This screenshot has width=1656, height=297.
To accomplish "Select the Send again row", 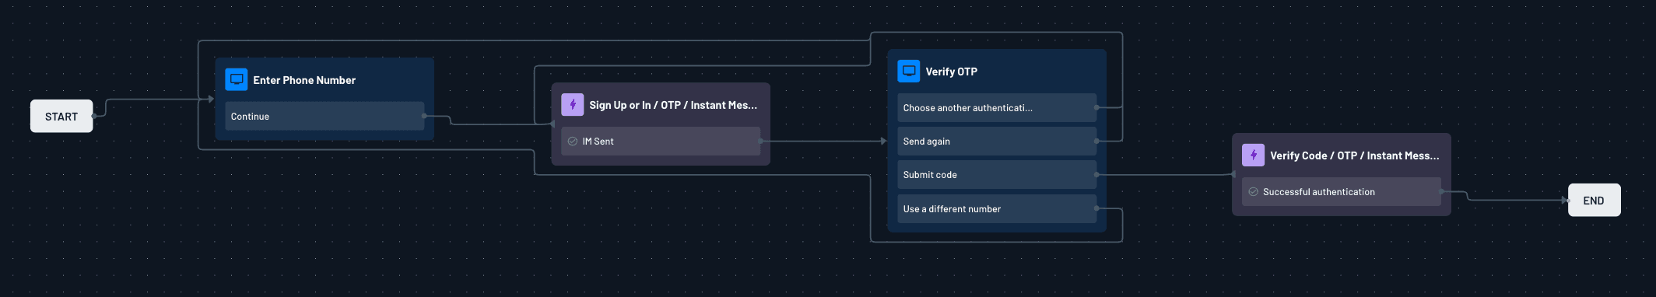I will pyautogui.click(x=997, y=142).
